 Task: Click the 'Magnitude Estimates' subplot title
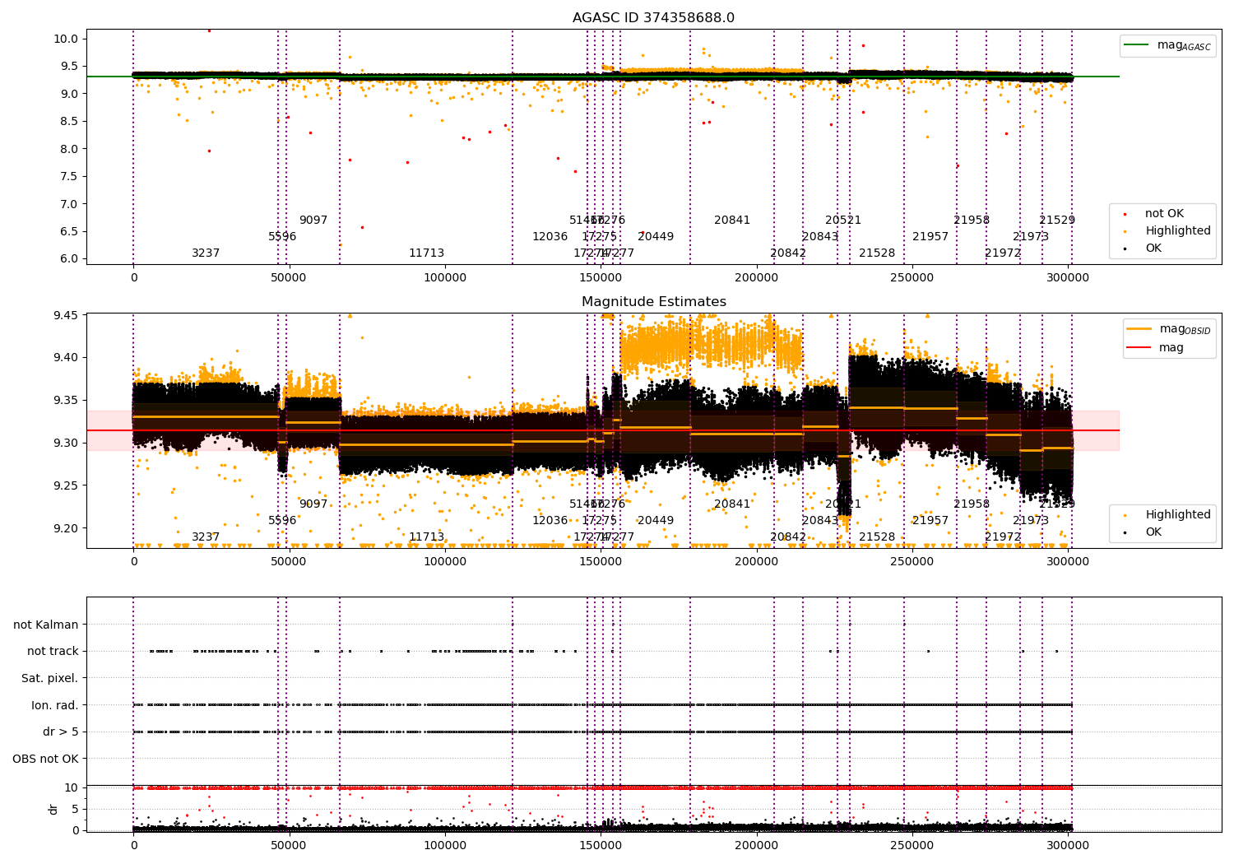pos(653,302)
